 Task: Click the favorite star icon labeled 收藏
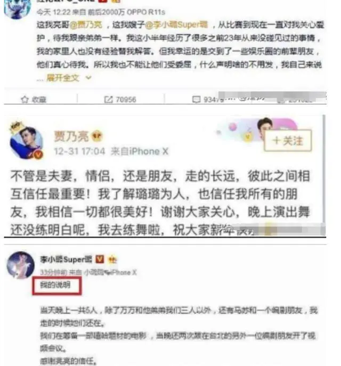[25, 100]
